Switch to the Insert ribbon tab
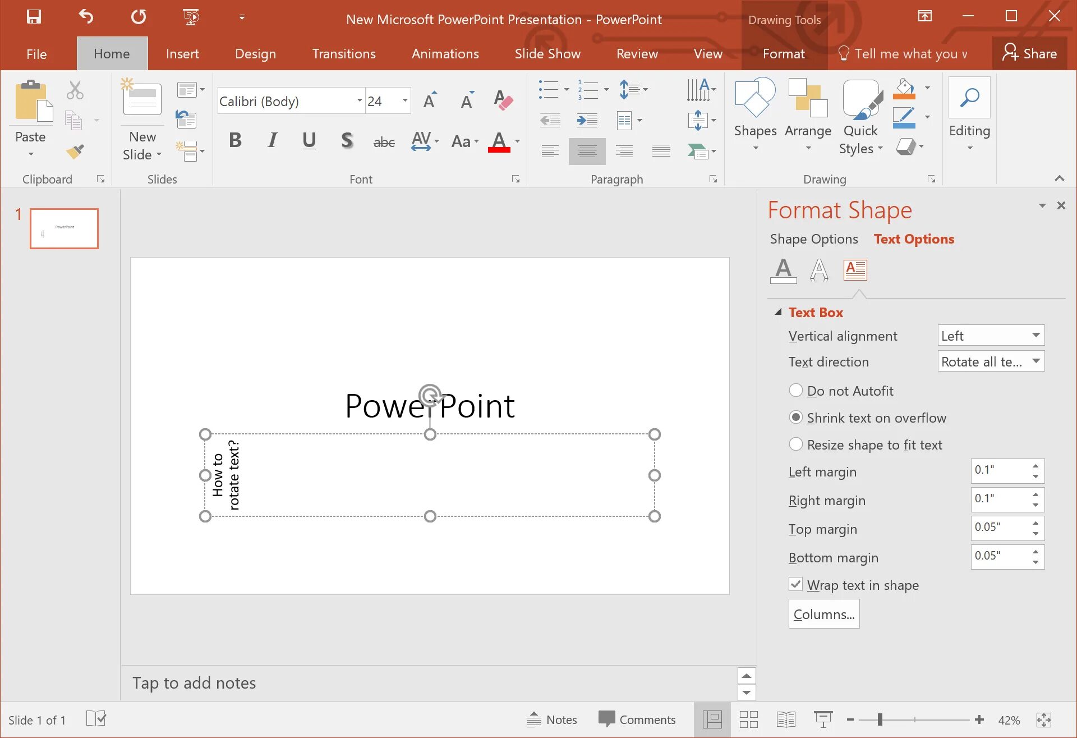The width and height of the screenshot is (1077, 738). pyautogui.click(x=182, y=54)
